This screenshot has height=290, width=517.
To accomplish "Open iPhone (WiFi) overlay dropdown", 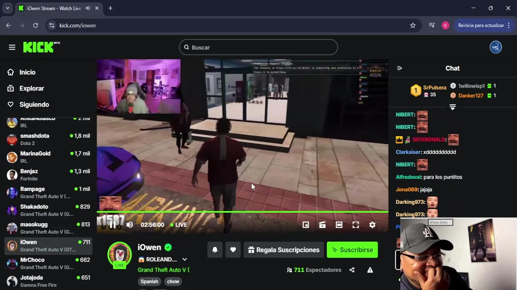I will [x=440, y=222].
